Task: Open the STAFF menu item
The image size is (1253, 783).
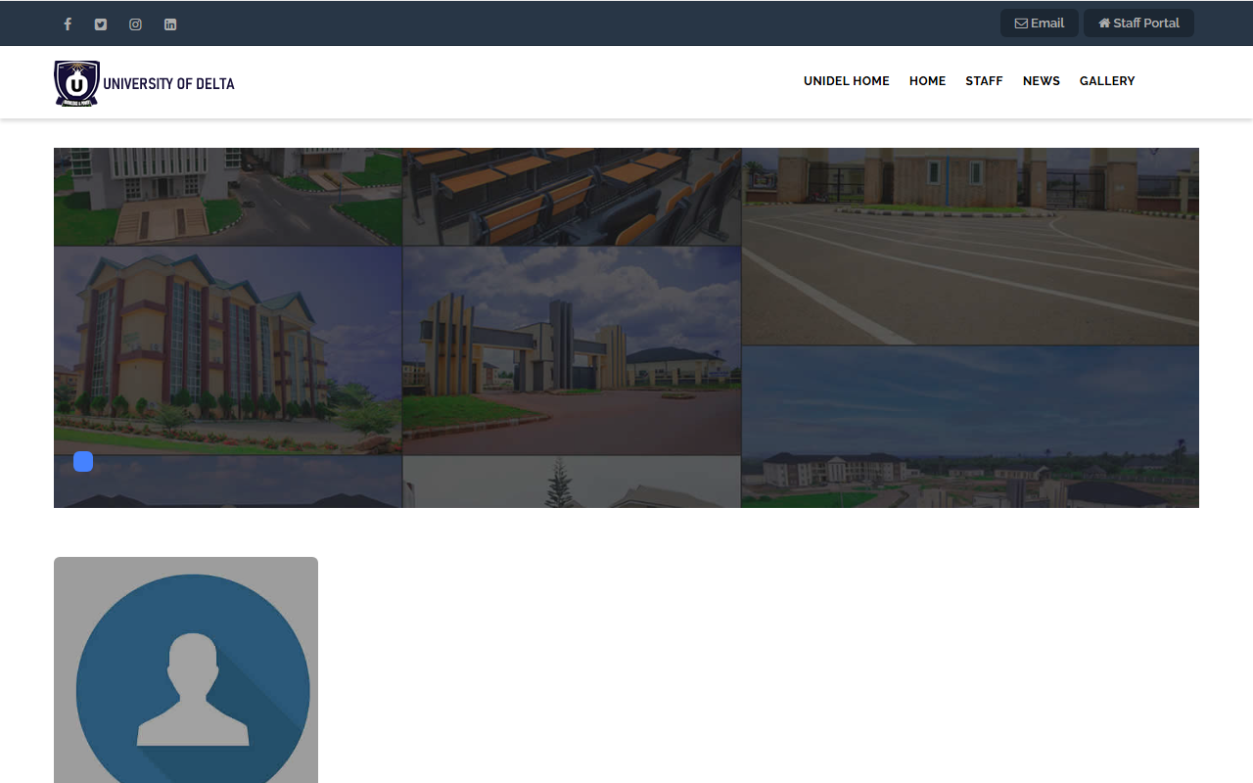Action: [x=984, y=81]
